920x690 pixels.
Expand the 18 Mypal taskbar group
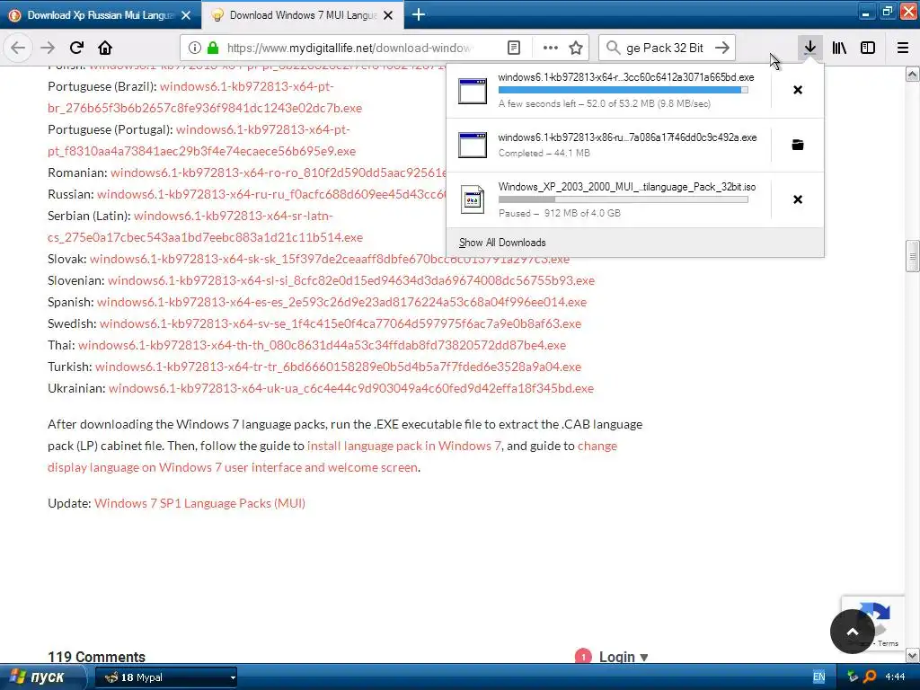point(166,677)
